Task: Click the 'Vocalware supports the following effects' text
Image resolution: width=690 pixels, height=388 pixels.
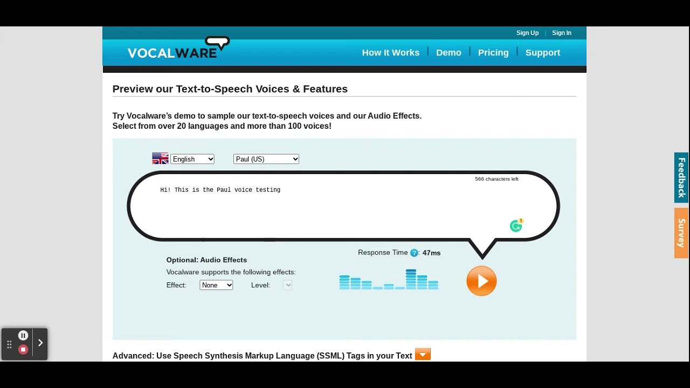Action: (x=231, y=272)
